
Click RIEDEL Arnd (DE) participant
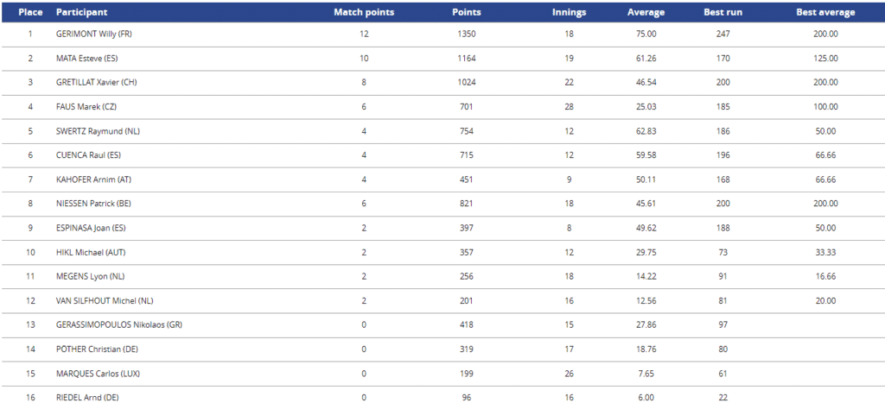point(87,397)
